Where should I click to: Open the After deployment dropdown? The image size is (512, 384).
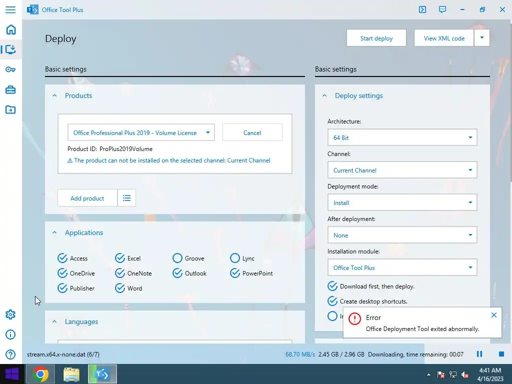click(402, 235)
